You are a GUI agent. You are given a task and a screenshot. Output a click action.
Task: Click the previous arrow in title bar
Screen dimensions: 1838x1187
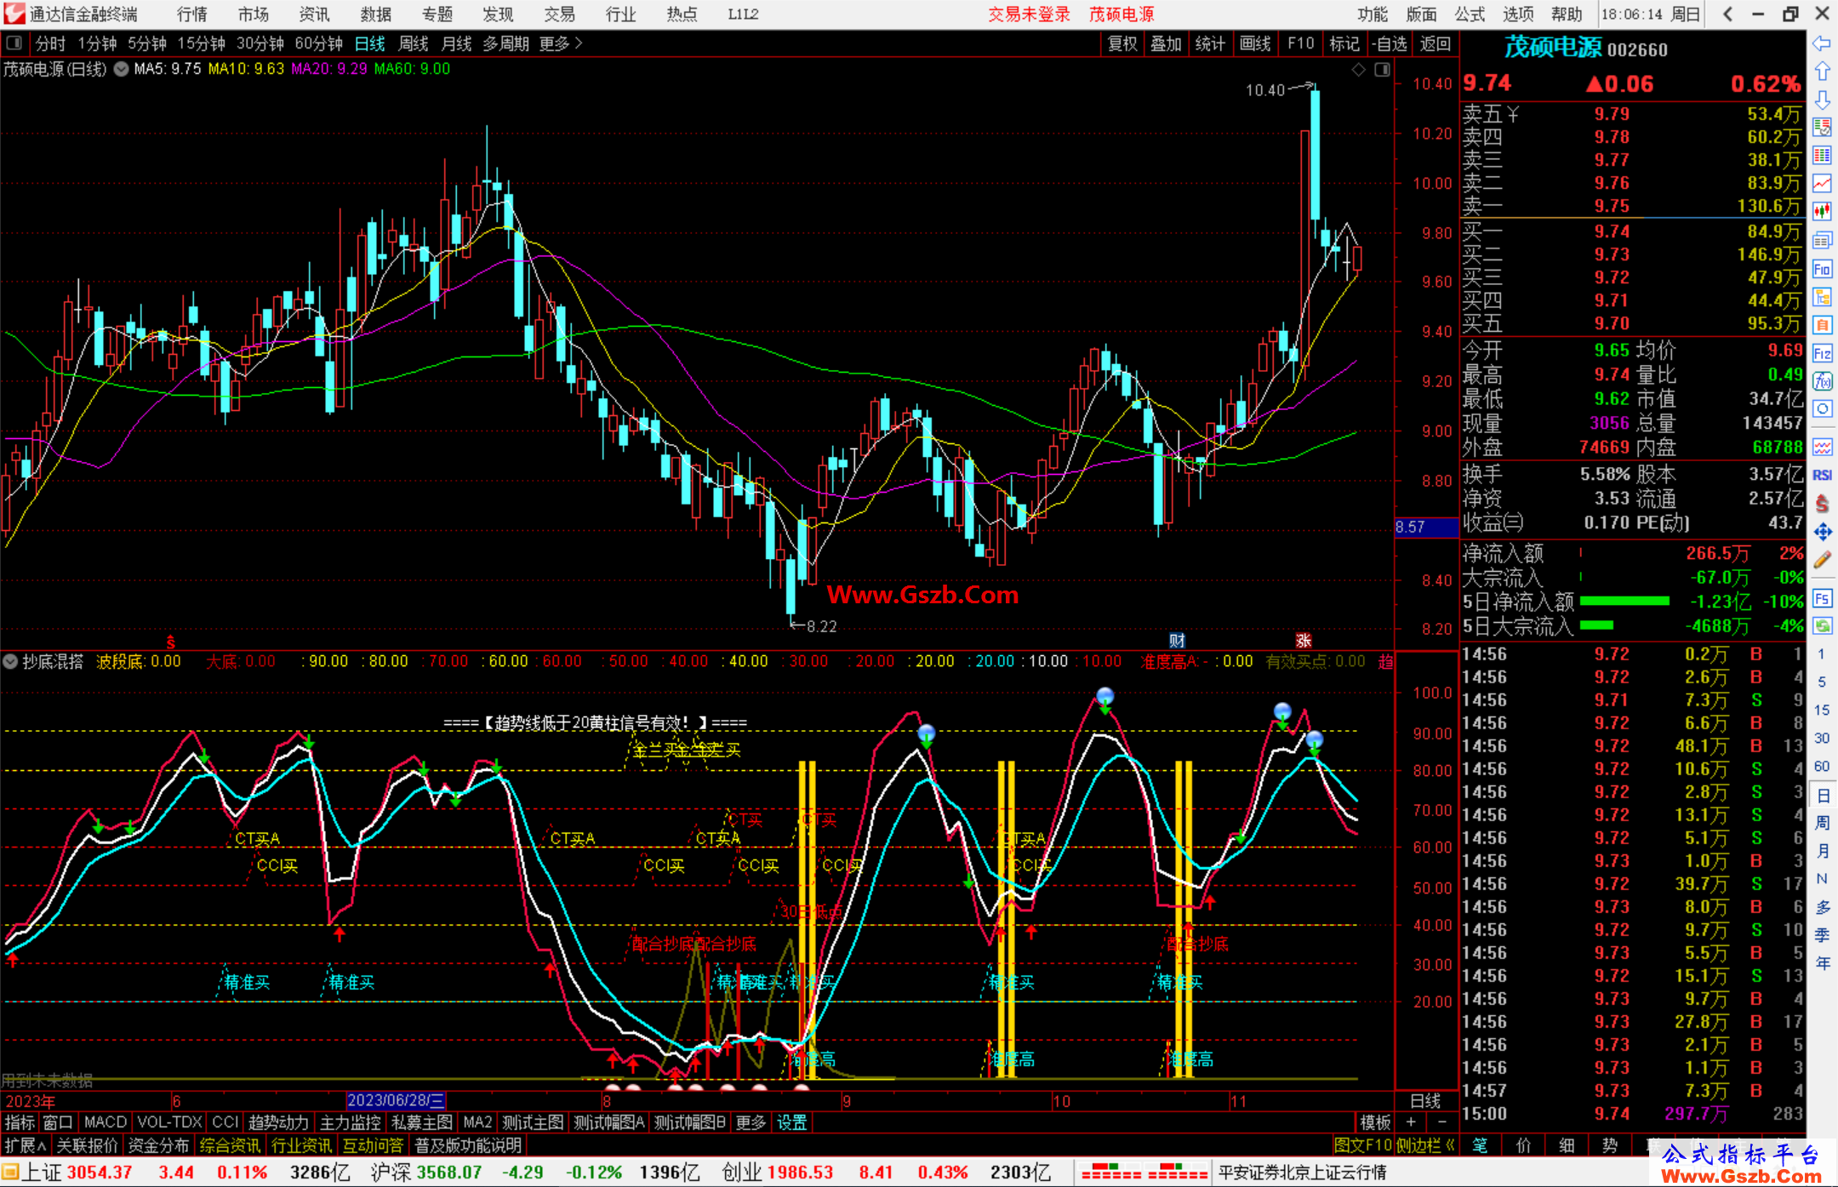[1727, 14]
